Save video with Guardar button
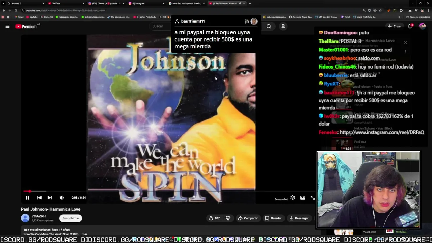The height and width of the screenshot is (243, 432). (273, 218)
